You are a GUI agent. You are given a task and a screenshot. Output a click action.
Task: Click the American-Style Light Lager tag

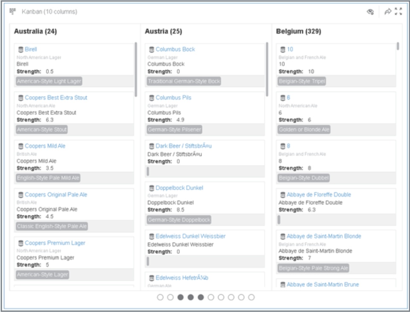tap(49, 81)
